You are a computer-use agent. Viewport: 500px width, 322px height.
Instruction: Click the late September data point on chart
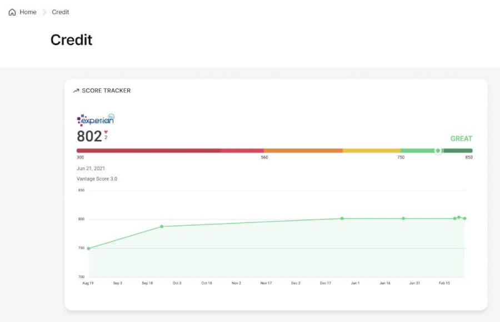coord(162,226)
